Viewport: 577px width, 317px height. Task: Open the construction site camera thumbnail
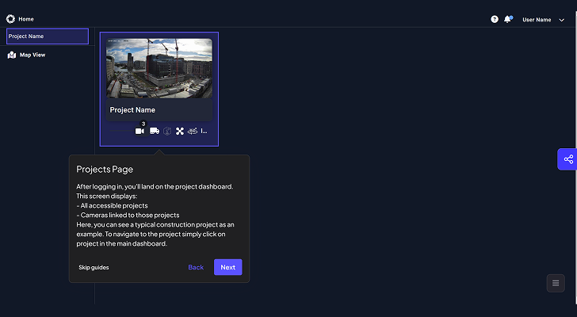(x=159, y=68)
